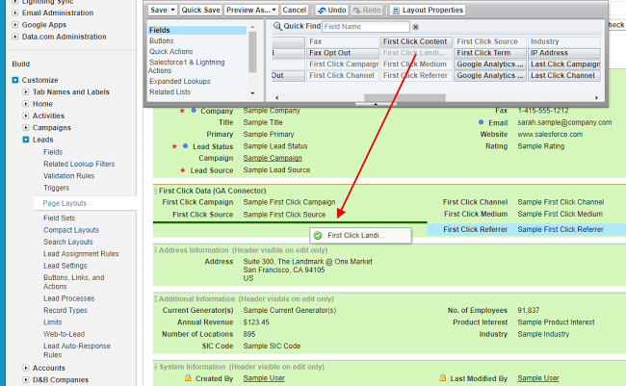Select Buttons in the palette category list

coord(161,40)
